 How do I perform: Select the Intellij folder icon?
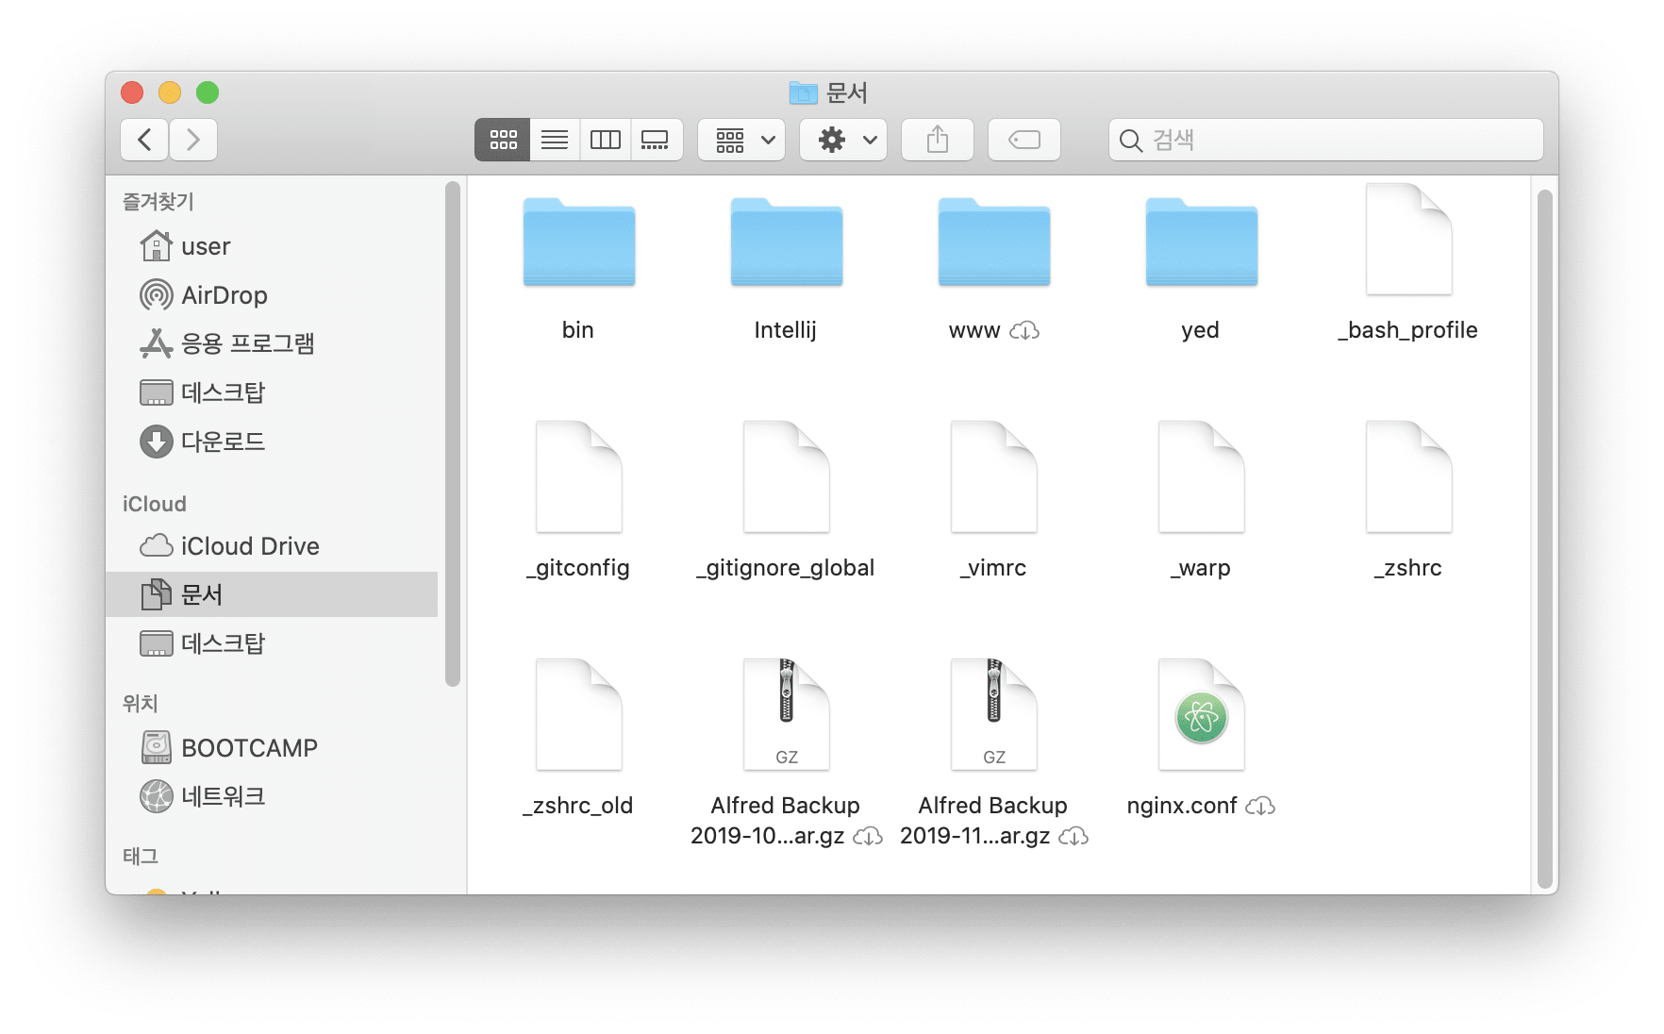point(787,242)
